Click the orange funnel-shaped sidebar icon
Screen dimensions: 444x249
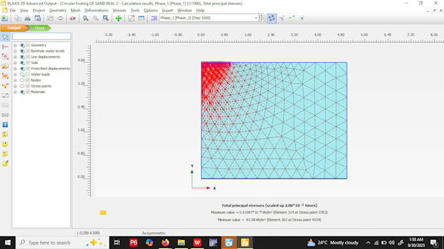(x=5, y=86)
